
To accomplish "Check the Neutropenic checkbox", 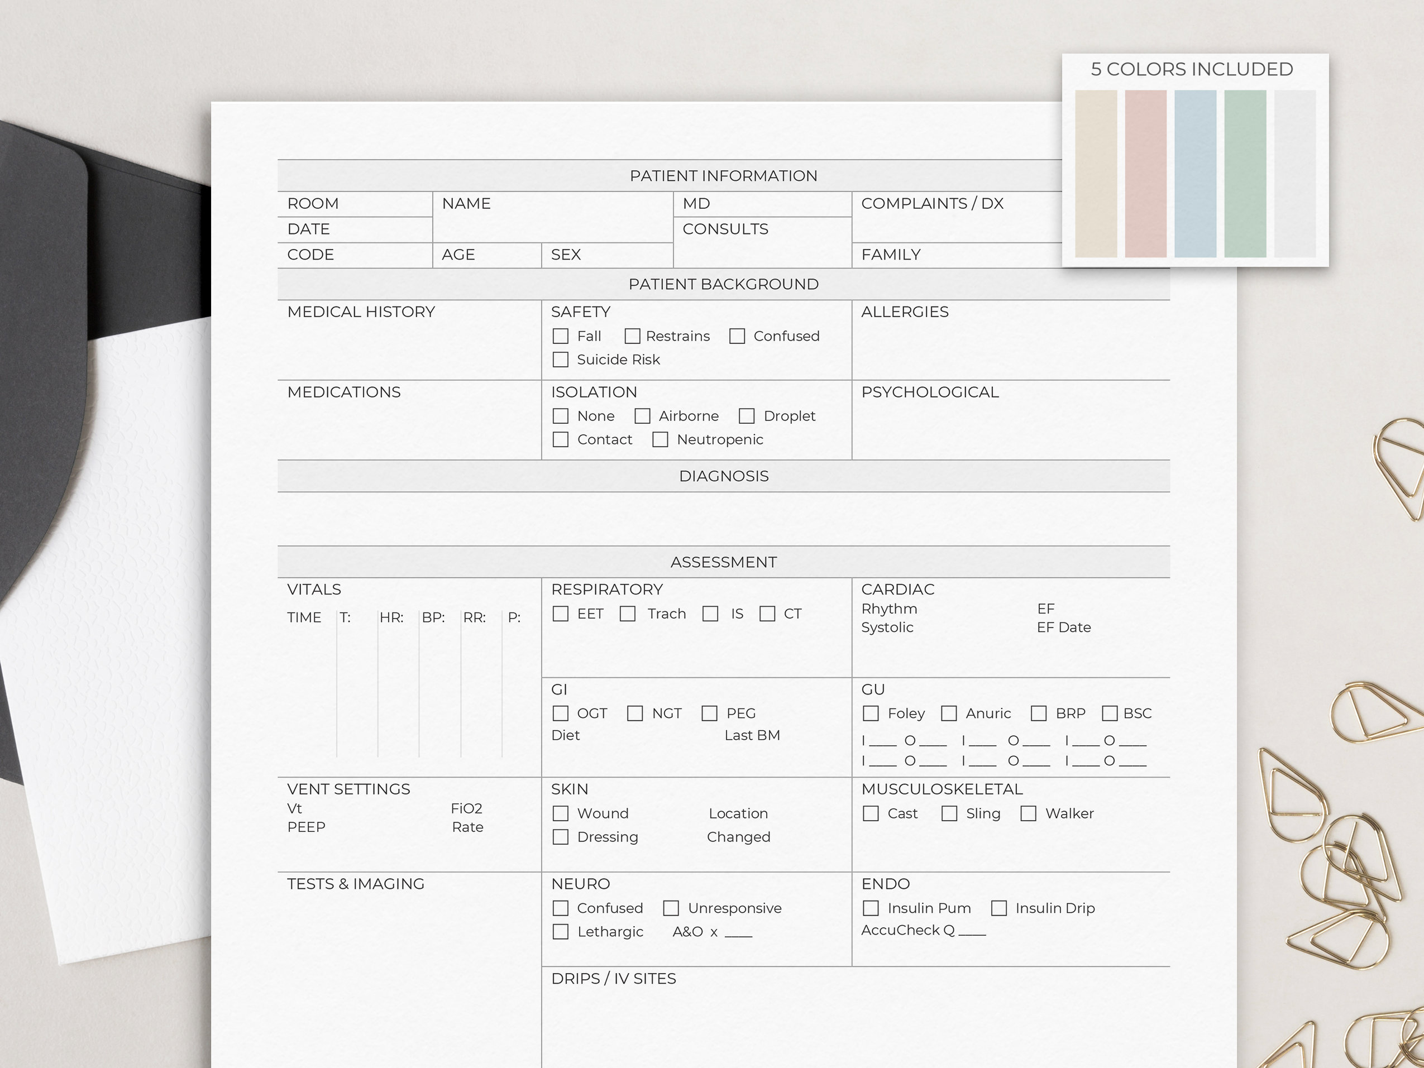I will point(661,439).
